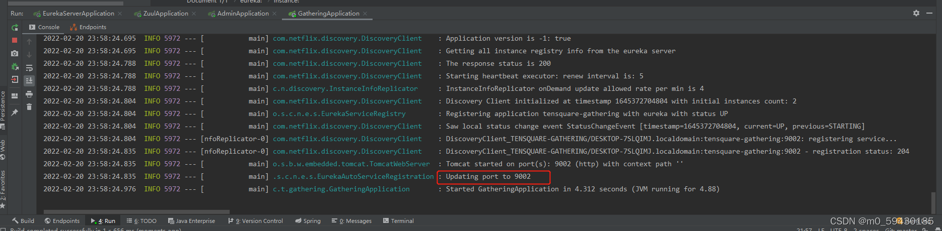Click 'Discovery Client initialized at timestamp' message
This screenshot has height=231, width=942.
click(x=621, y=101)
